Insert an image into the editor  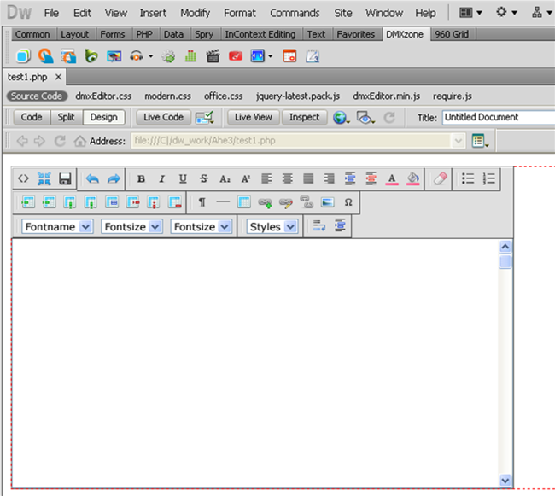[x=327, y=202]
